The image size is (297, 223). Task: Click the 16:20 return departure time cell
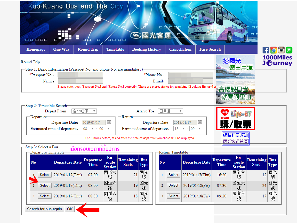222,175
